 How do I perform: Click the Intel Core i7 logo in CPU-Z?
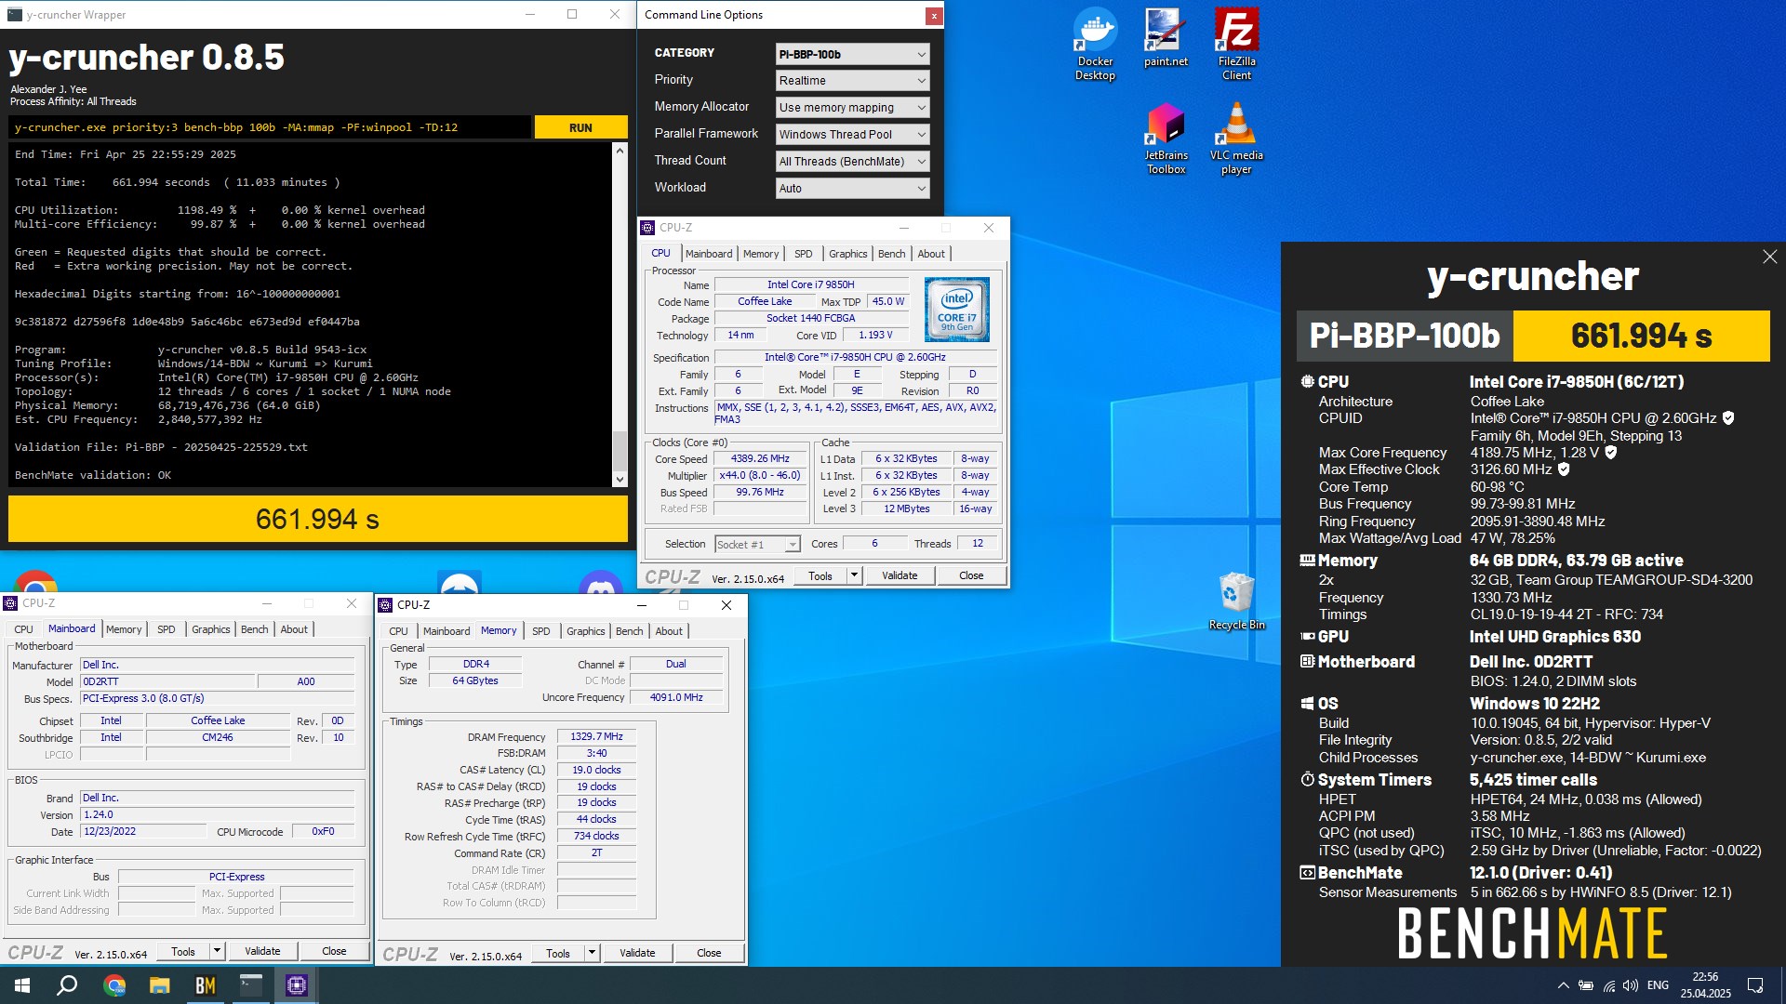pyautogui.click(x=957, y=310)
